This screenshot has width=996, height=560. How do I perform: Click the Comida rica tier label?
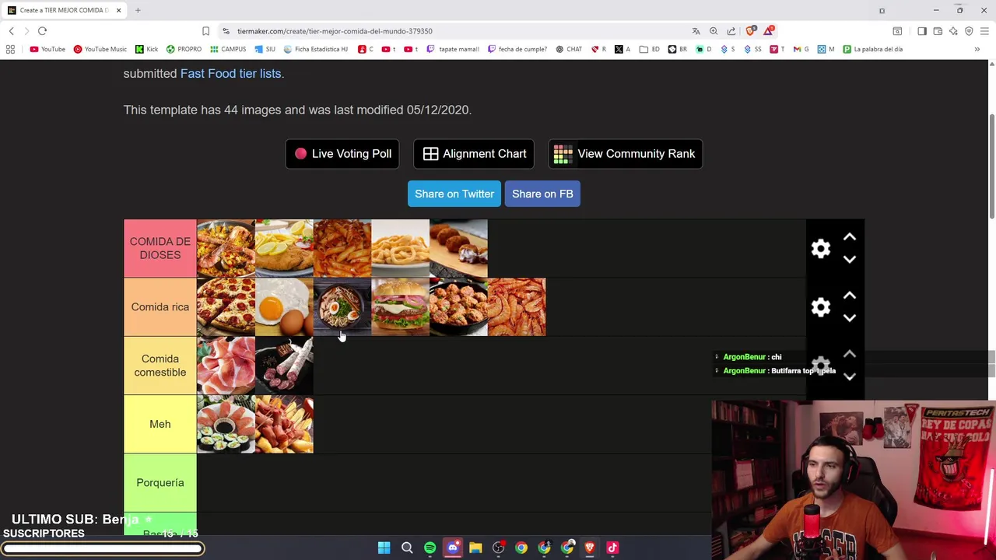click(160, 307)
